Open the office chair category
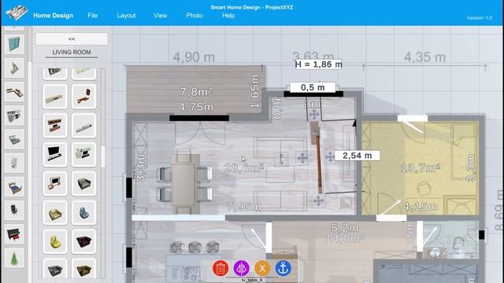 pyautogui.click(x=14, y=210)
